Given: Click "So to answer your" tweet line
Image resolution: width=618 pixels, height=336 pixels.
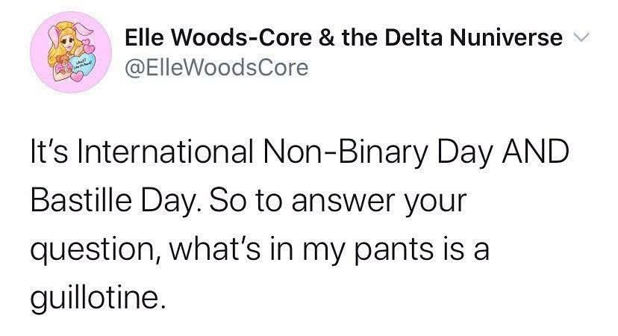Looking at the screenshot, I should point(338,201).
